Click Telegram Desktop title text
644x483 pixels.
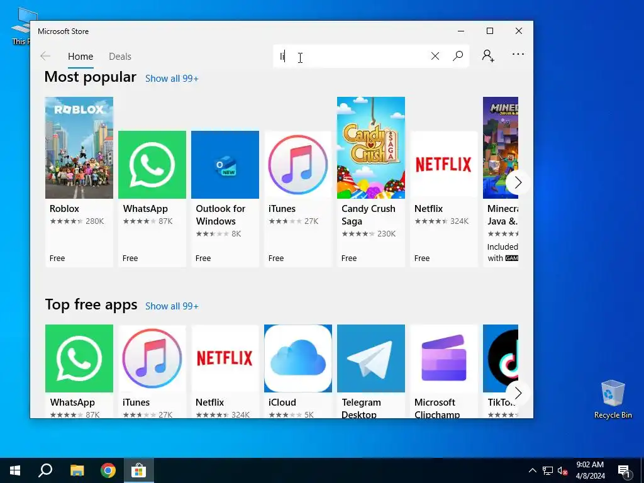click(361, 408)
